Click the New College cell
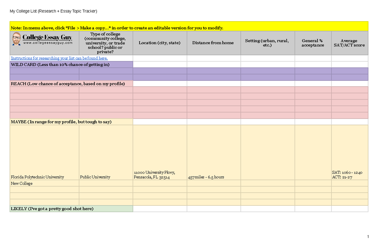This screenshot has height=247, width=378. pos(21,183)
